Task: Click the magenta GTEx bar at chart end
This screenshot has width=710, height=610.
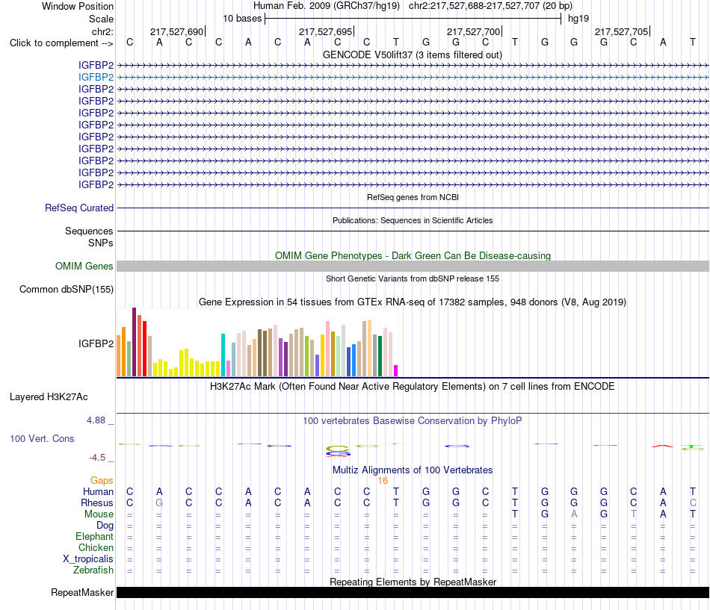Action: point(396,370)
